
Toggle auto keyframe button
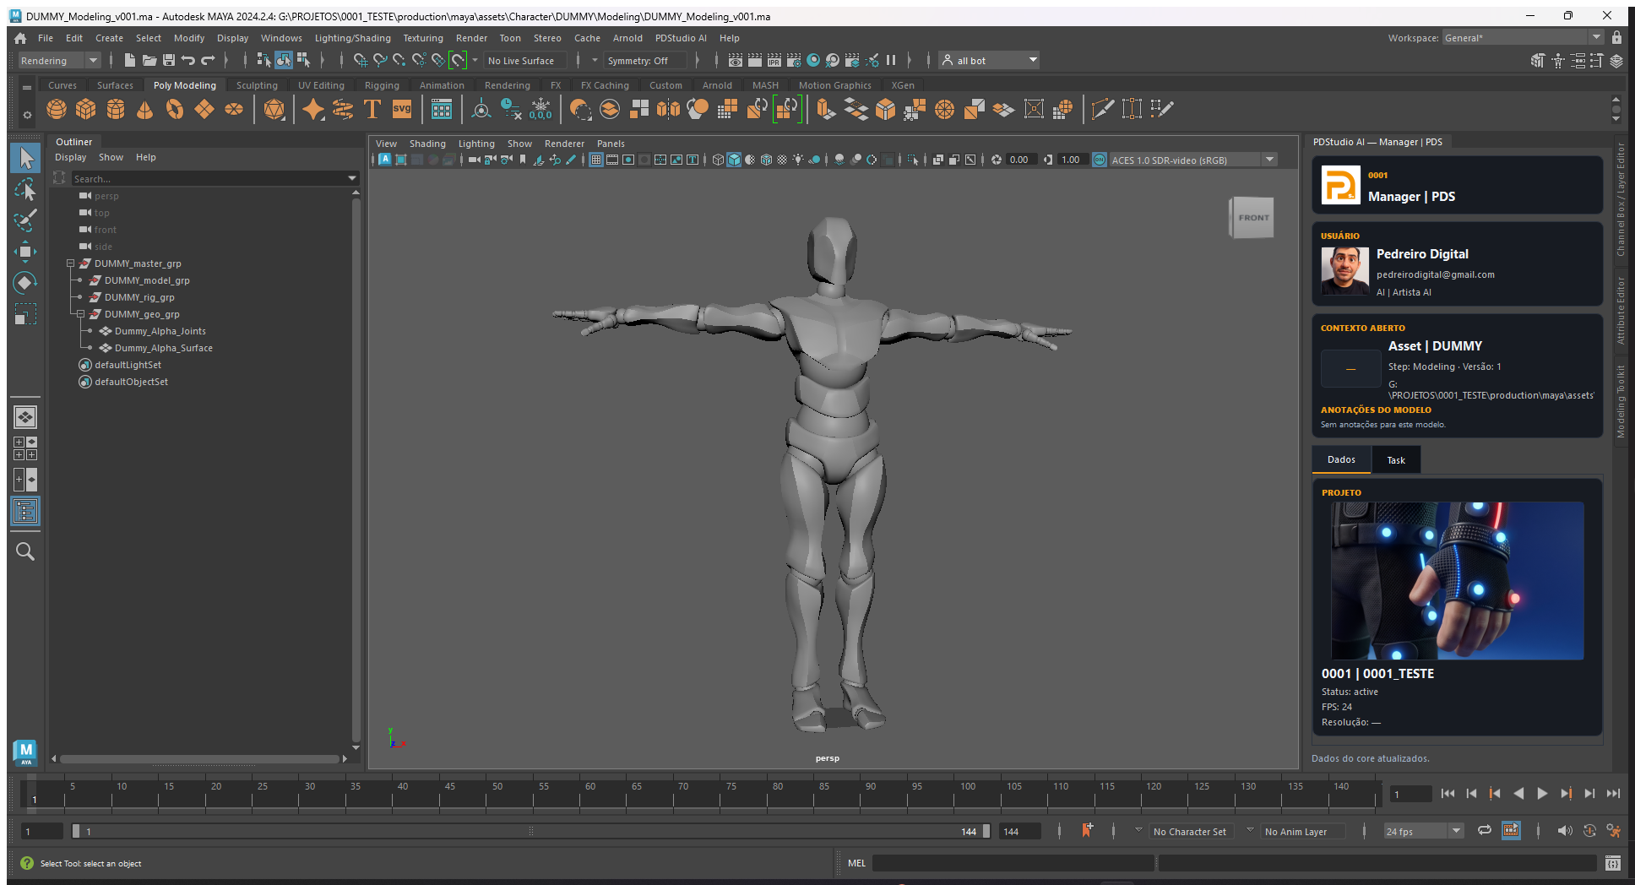[1589, 831]
